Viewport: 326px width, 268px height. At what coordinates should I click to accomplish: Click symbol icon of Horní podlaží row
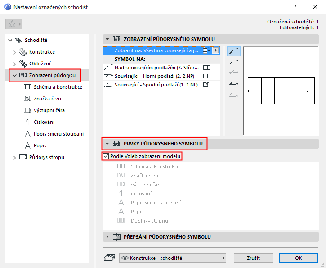point(207,76)
